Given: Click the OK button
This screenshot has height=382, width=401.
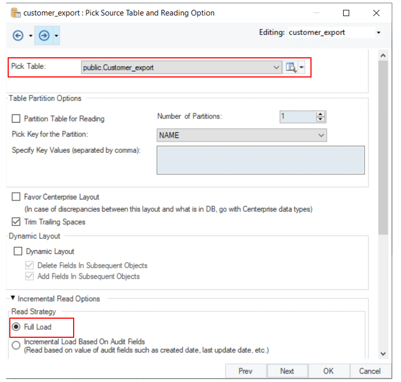Looking at the screenshot, I should point(328,371).
